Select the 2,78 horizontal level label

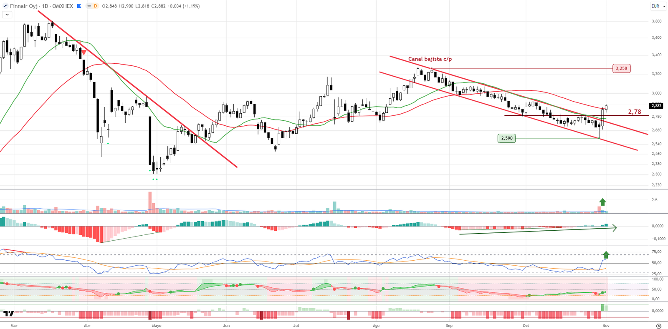click(x=634, y=112)
